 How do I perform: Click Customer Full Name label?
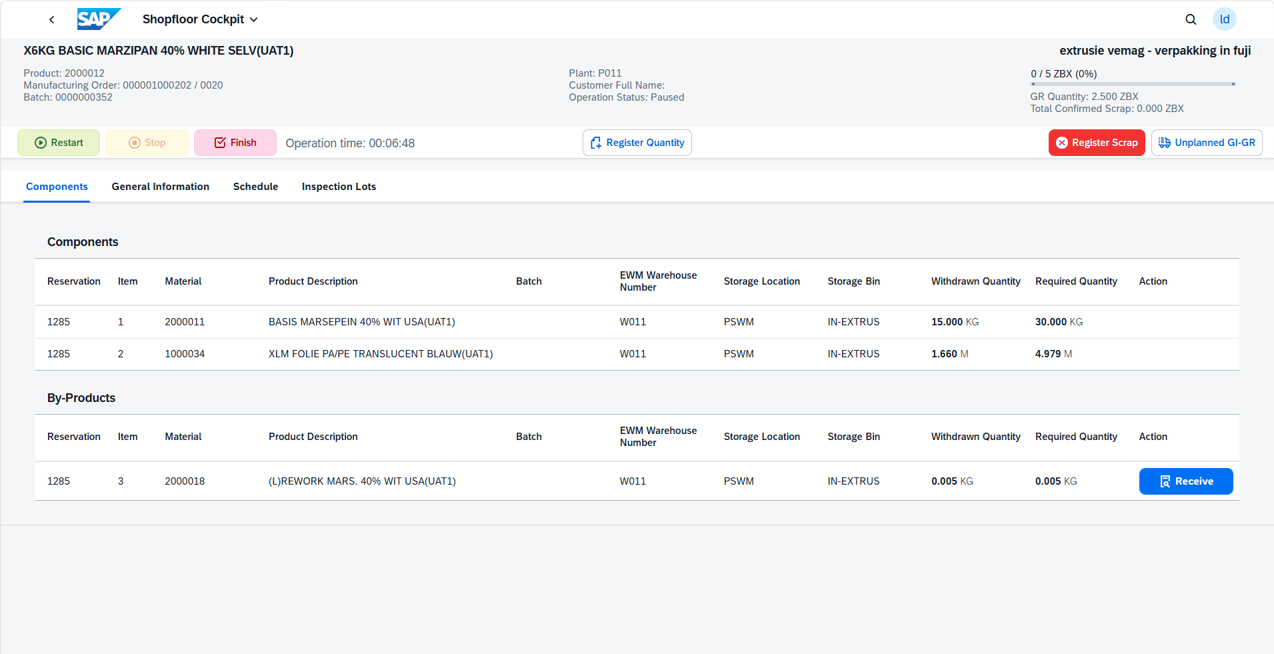point(617,85)
